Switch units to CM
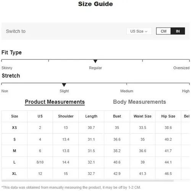 point(163,31)
